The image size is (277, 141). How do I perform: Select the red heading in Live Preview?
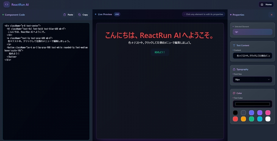pos(160,36)
